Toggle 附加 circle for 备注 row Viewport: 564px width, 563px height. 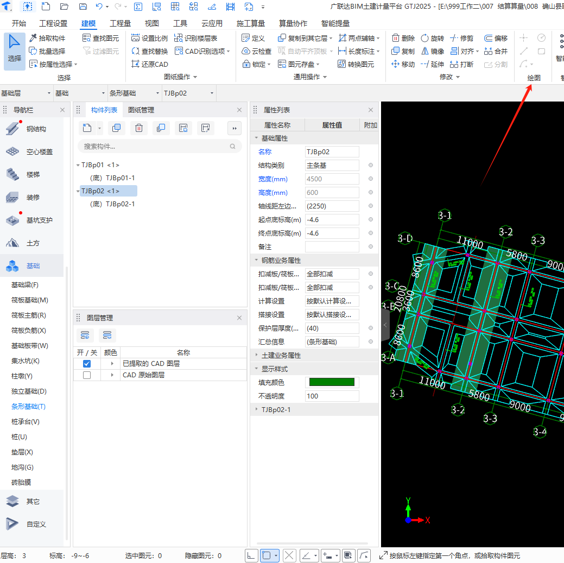point(371,247)
